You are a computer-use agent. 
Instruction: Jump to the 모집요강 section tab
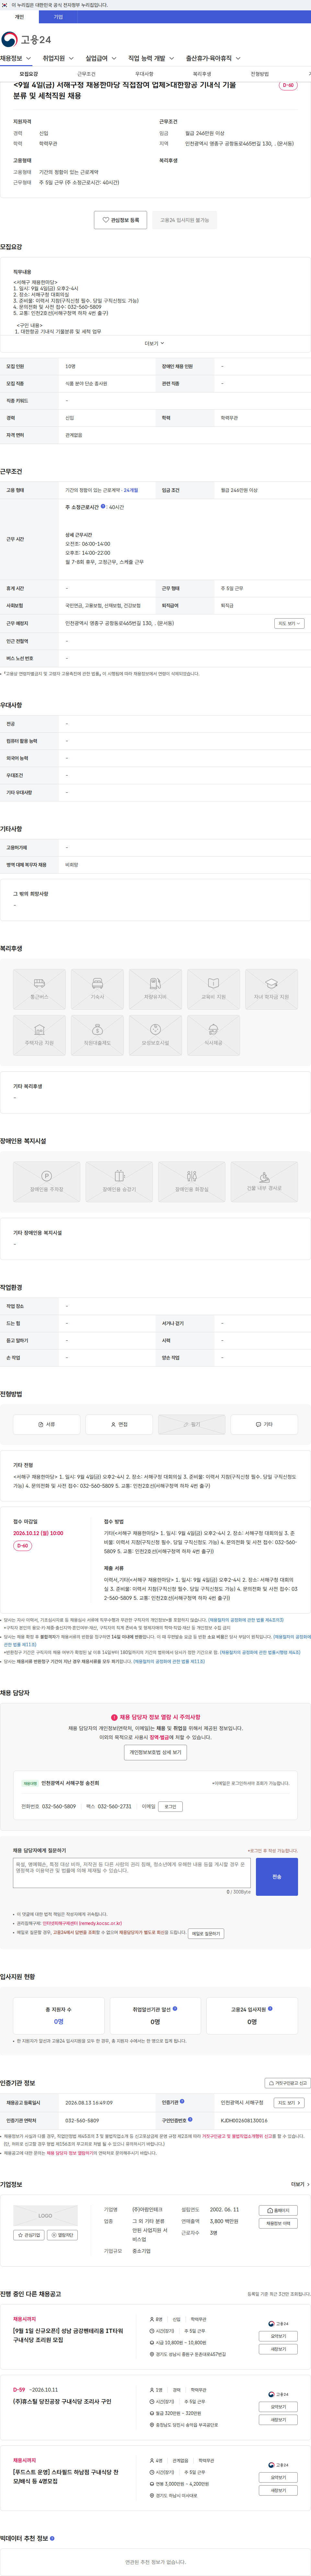(x=29, y=74)
